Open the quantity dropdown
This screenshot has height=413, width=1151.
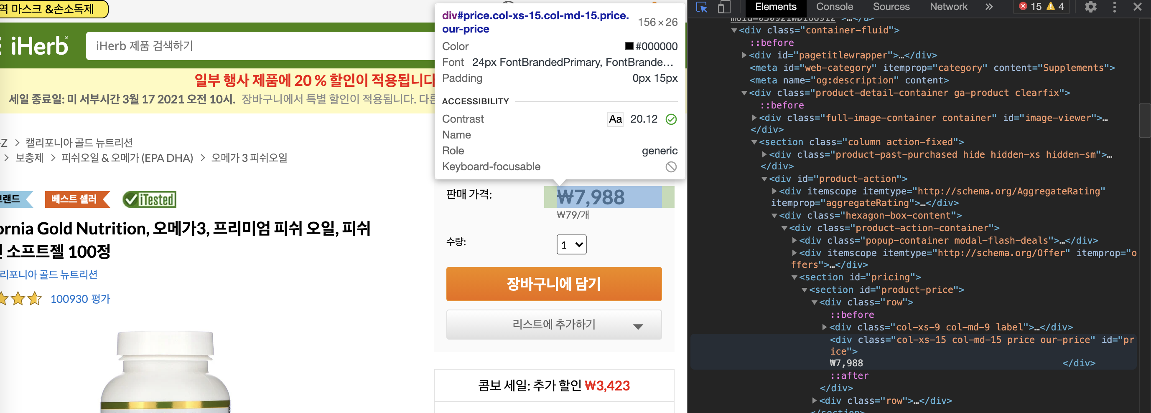click(571, 244)
